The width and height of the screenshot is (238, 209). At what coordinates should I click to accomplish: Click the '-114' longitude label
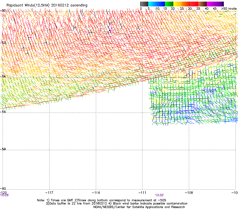click(x=96, y=193)
